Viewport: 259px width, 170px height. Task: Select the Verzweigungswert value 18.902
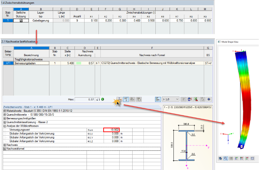111,130
